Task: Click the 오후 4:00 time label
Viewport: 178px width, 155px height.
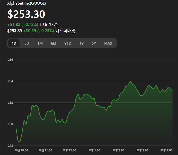Action: (167, 150)
